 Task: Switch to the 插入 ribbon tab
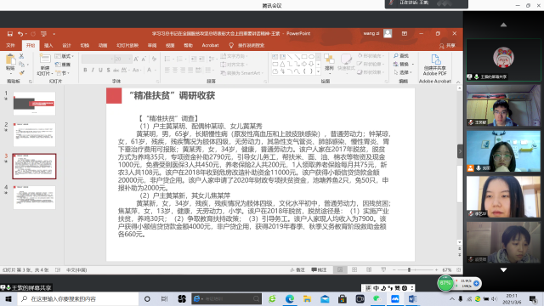48,45
